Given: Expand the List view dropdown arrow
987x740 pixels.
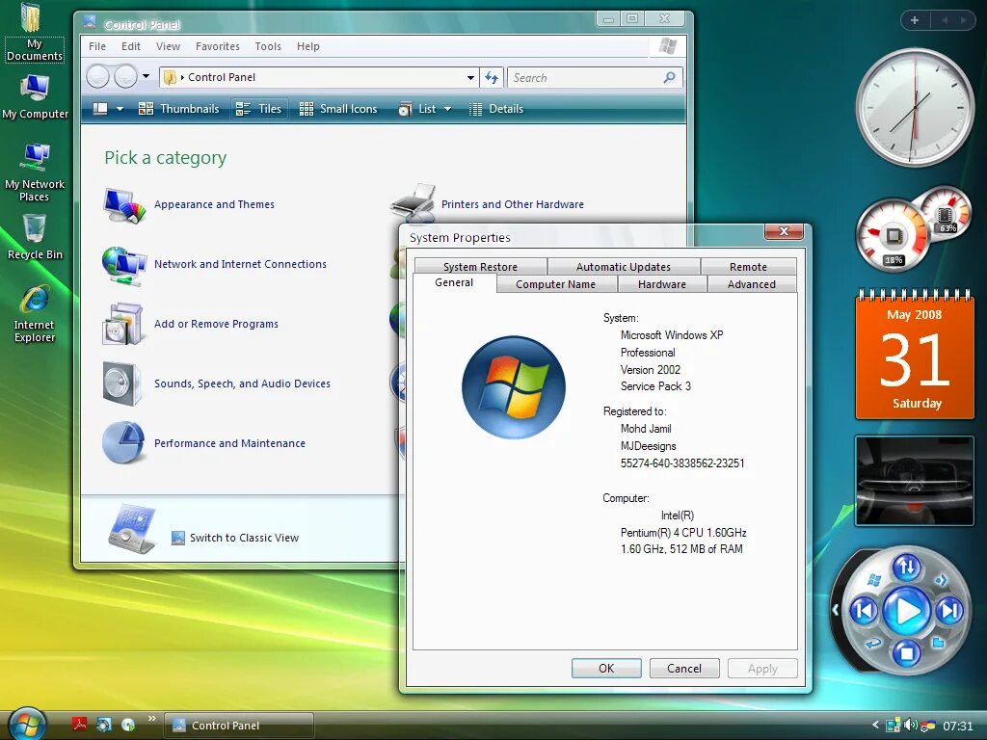Looking at the screenshot, I should [447, 109].
